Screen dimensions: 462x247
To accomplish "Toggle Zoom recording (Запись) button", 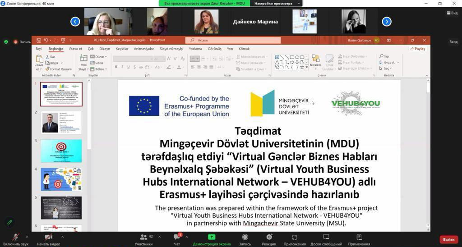I will [x=245, y=239].
